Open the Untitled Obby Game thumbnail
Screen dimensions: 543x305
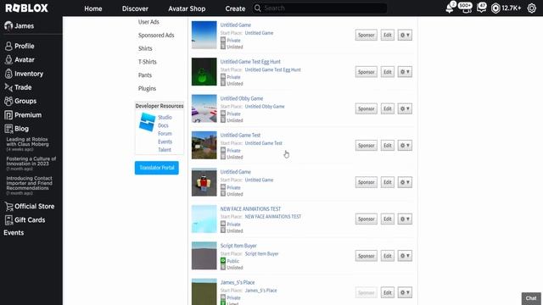pyautogui.click(x=204, y=108)
